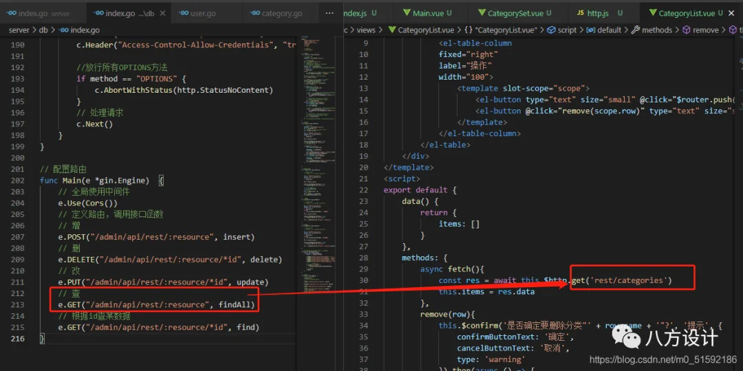Click the Go icon on user.go tab
The image size is (743, 371).
pyautogui.click(x=183, y=13)
